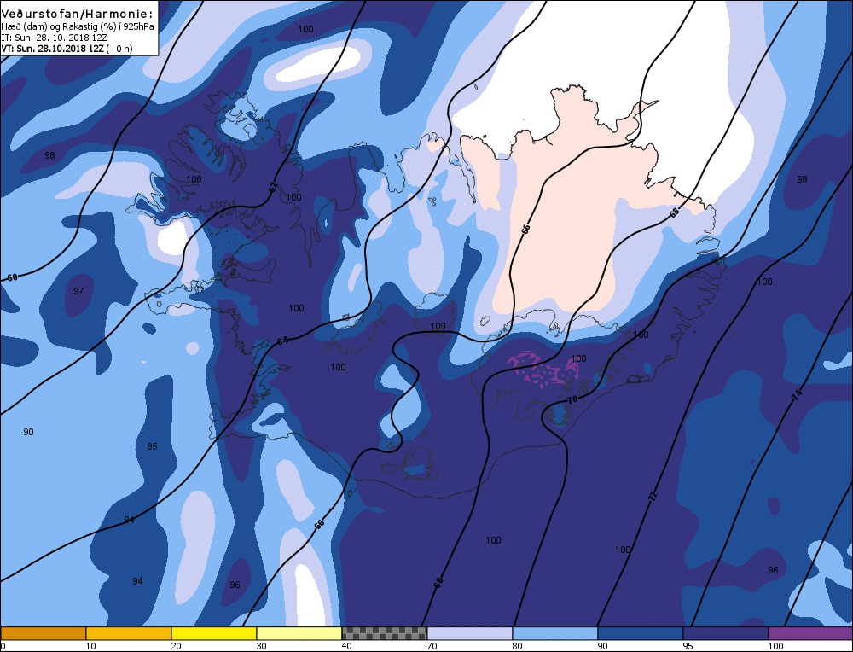The height and width of the screenshot is (652, 853).
Task: Click the '95' tick under the legend bar
Action: pos(688,646)
